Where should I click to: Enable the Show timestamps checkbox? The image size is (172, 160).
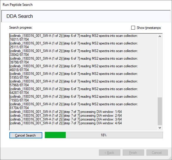pyautogui.click(x=133, y=28)
